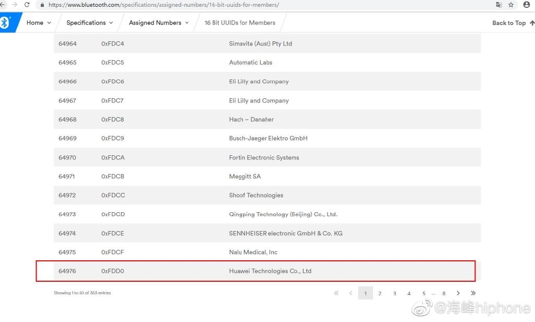535x322 pixels.
Task: Click the URL address bar
Action: click(x=209, y=5)
